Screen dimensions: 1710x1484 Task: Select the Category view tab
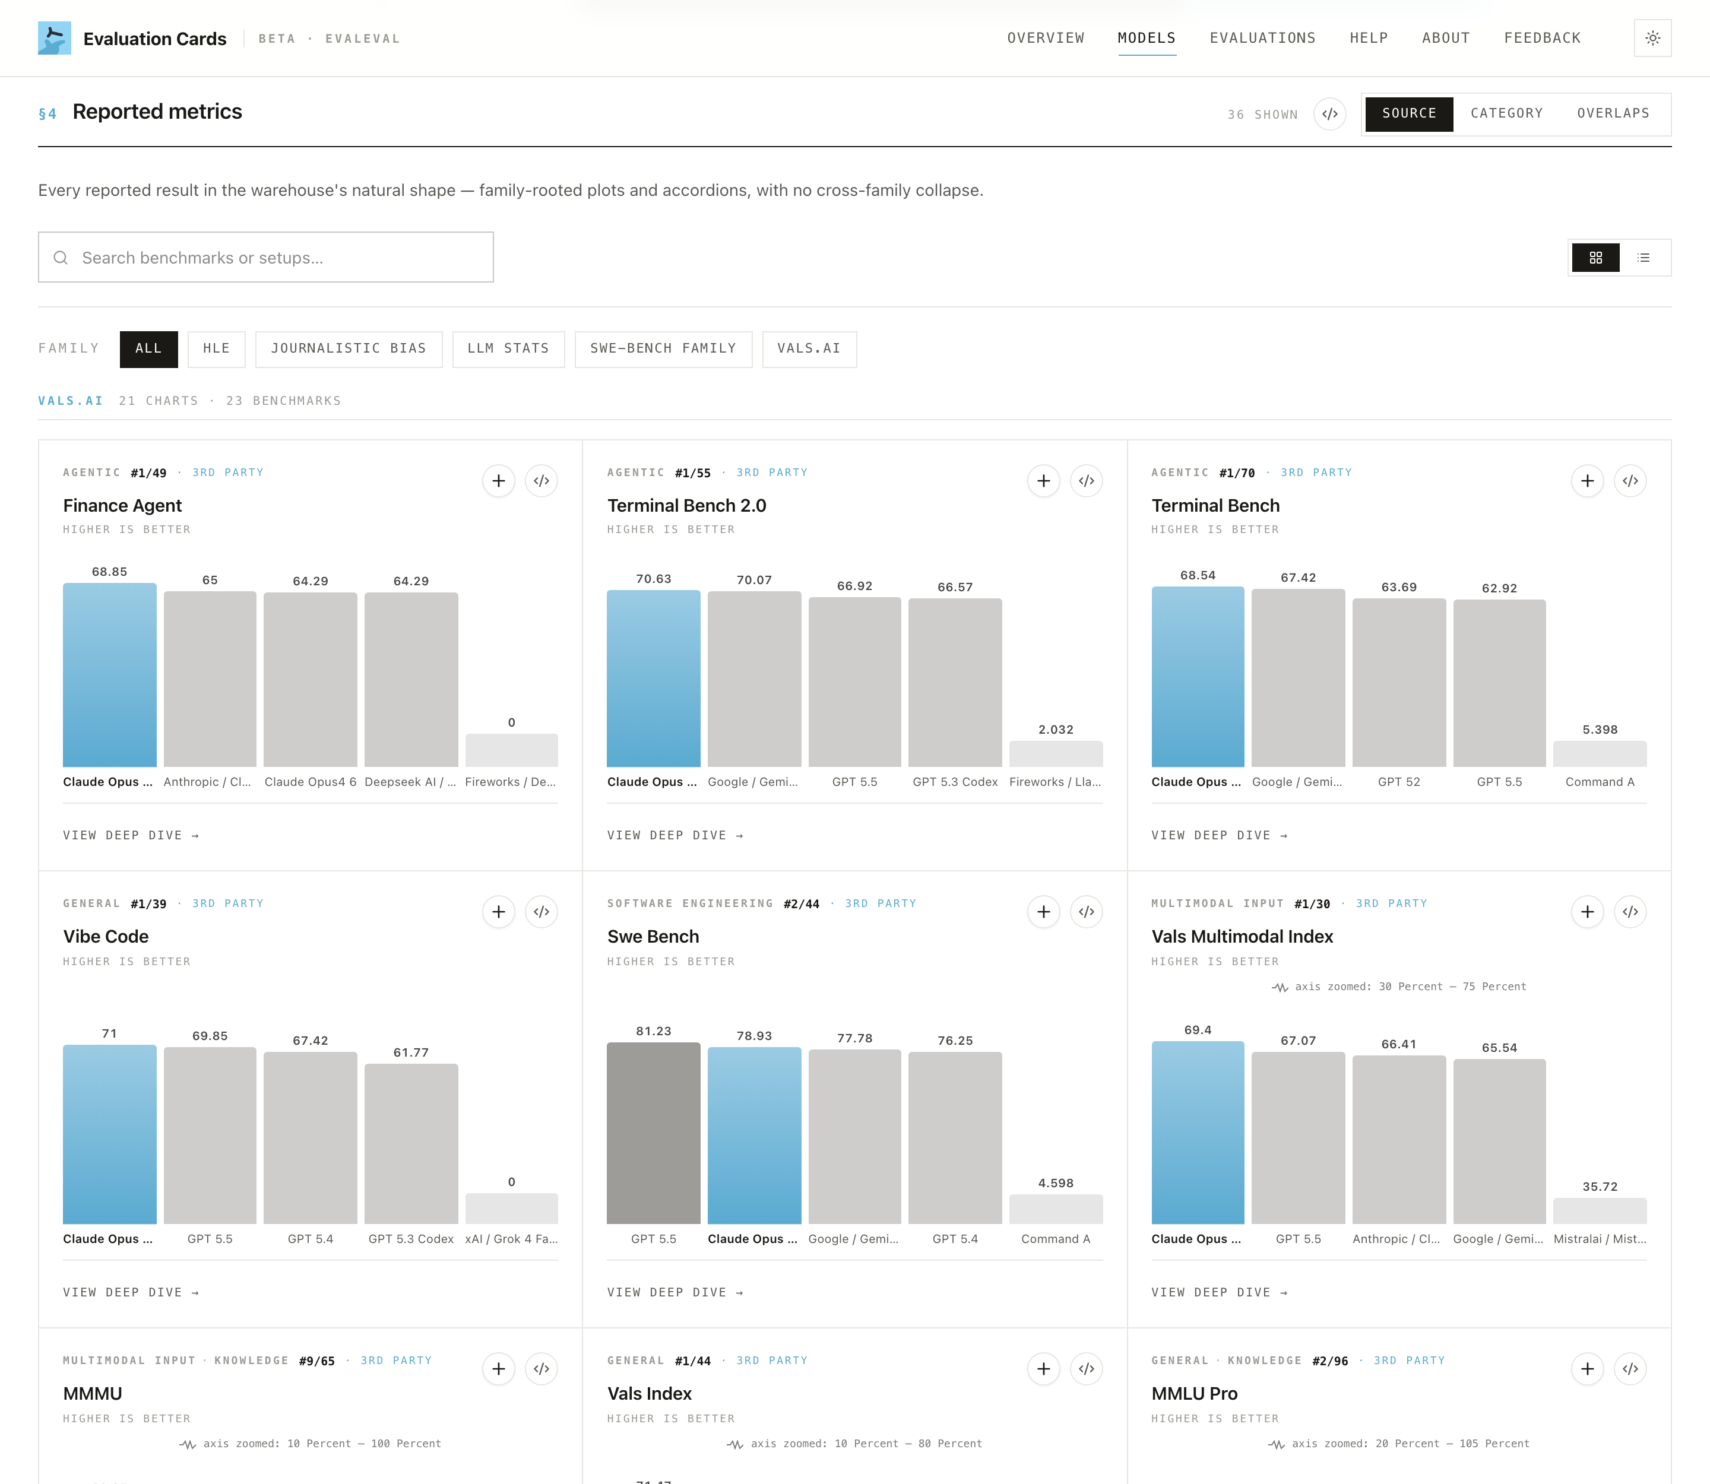1507,113
